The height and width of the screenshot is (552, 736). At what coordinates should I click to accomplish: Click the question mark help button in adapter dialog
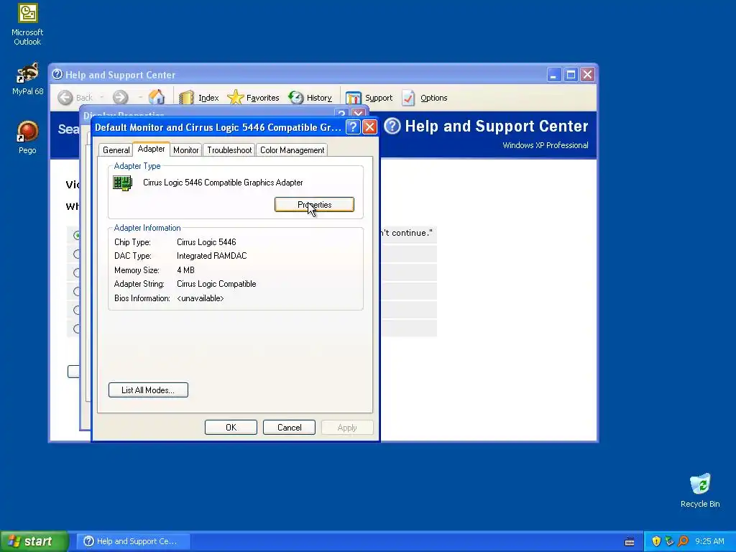pos(352,127)
